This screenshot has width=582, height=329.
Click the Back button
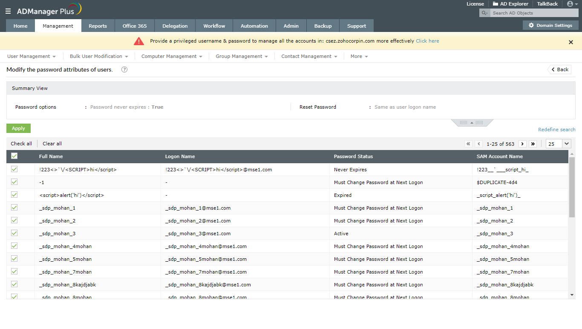coord(560,69)
